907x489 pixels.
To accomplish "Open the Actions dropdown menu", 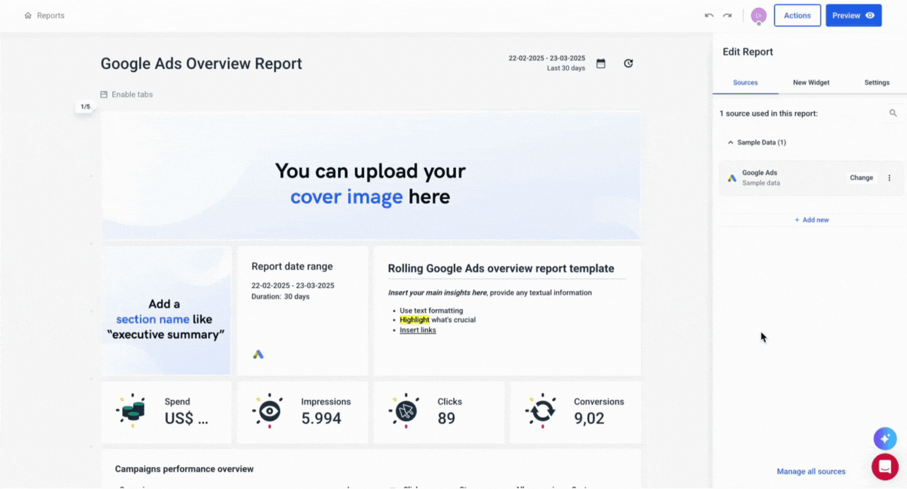I will (x=797, y=16).
